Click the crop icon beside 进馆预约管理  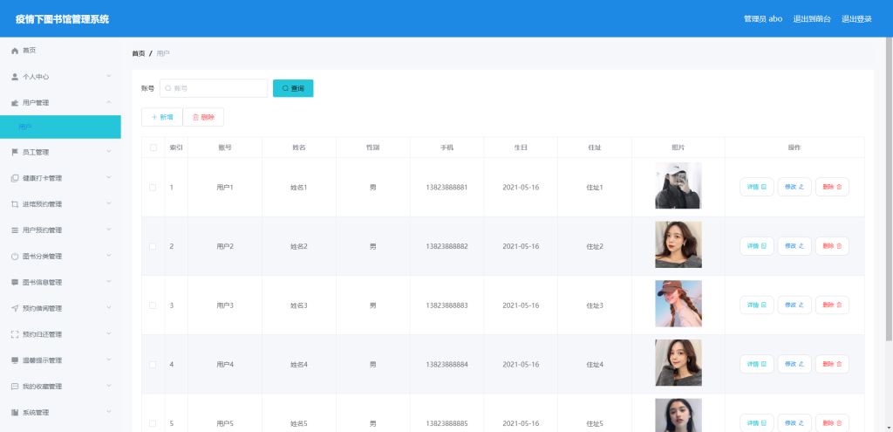click(15, 204)
